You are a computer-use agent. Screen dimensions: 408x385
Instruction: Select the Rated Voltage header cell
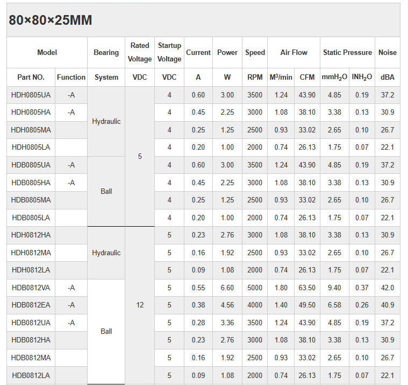point(140,52)
